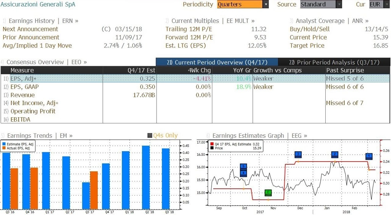The width and height of the screenshot is (391, 215).
Task: Select the Operating Profit row
Action: coord(195,111)
